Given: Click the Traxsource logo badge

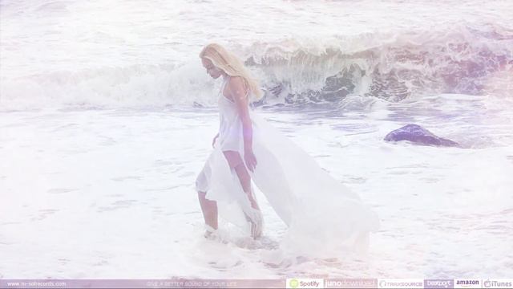Looking at the screenshot, I should (x=401, y=283).
